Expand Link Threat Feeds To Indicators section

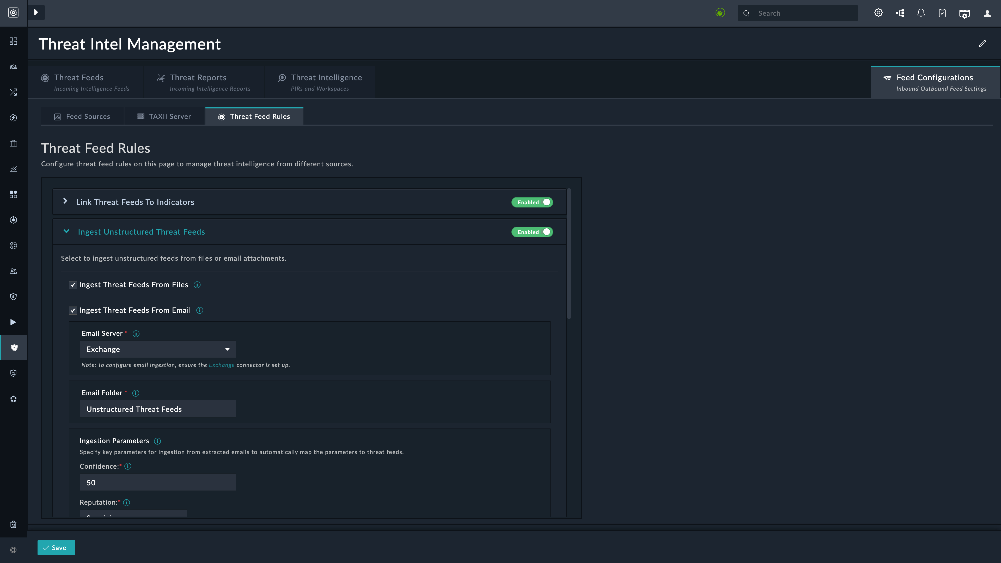click(65, 201)
